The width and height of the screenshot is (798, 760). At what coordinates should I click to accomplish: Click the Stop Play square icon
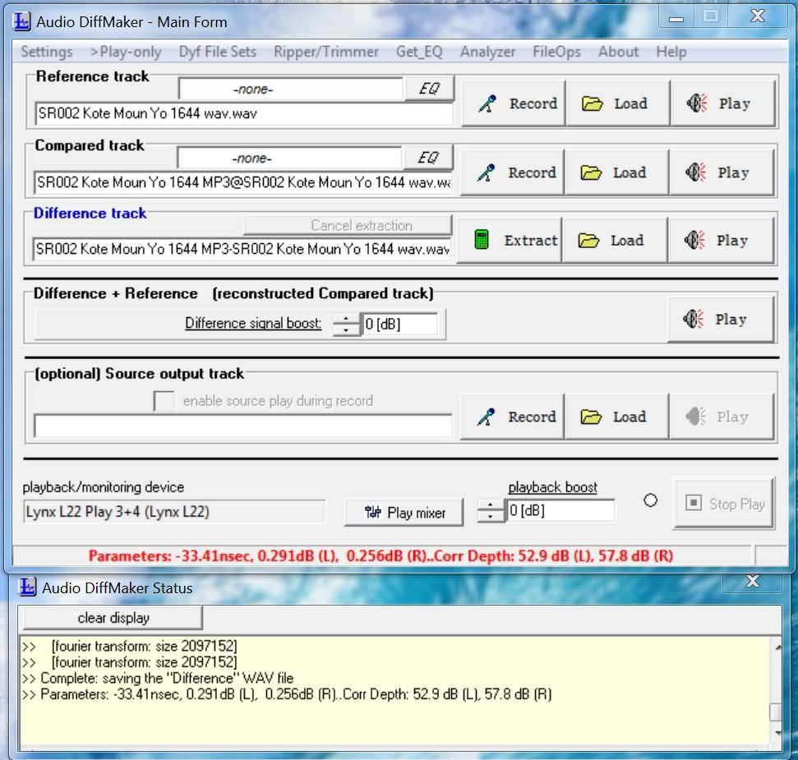click(x=693, y=503)
